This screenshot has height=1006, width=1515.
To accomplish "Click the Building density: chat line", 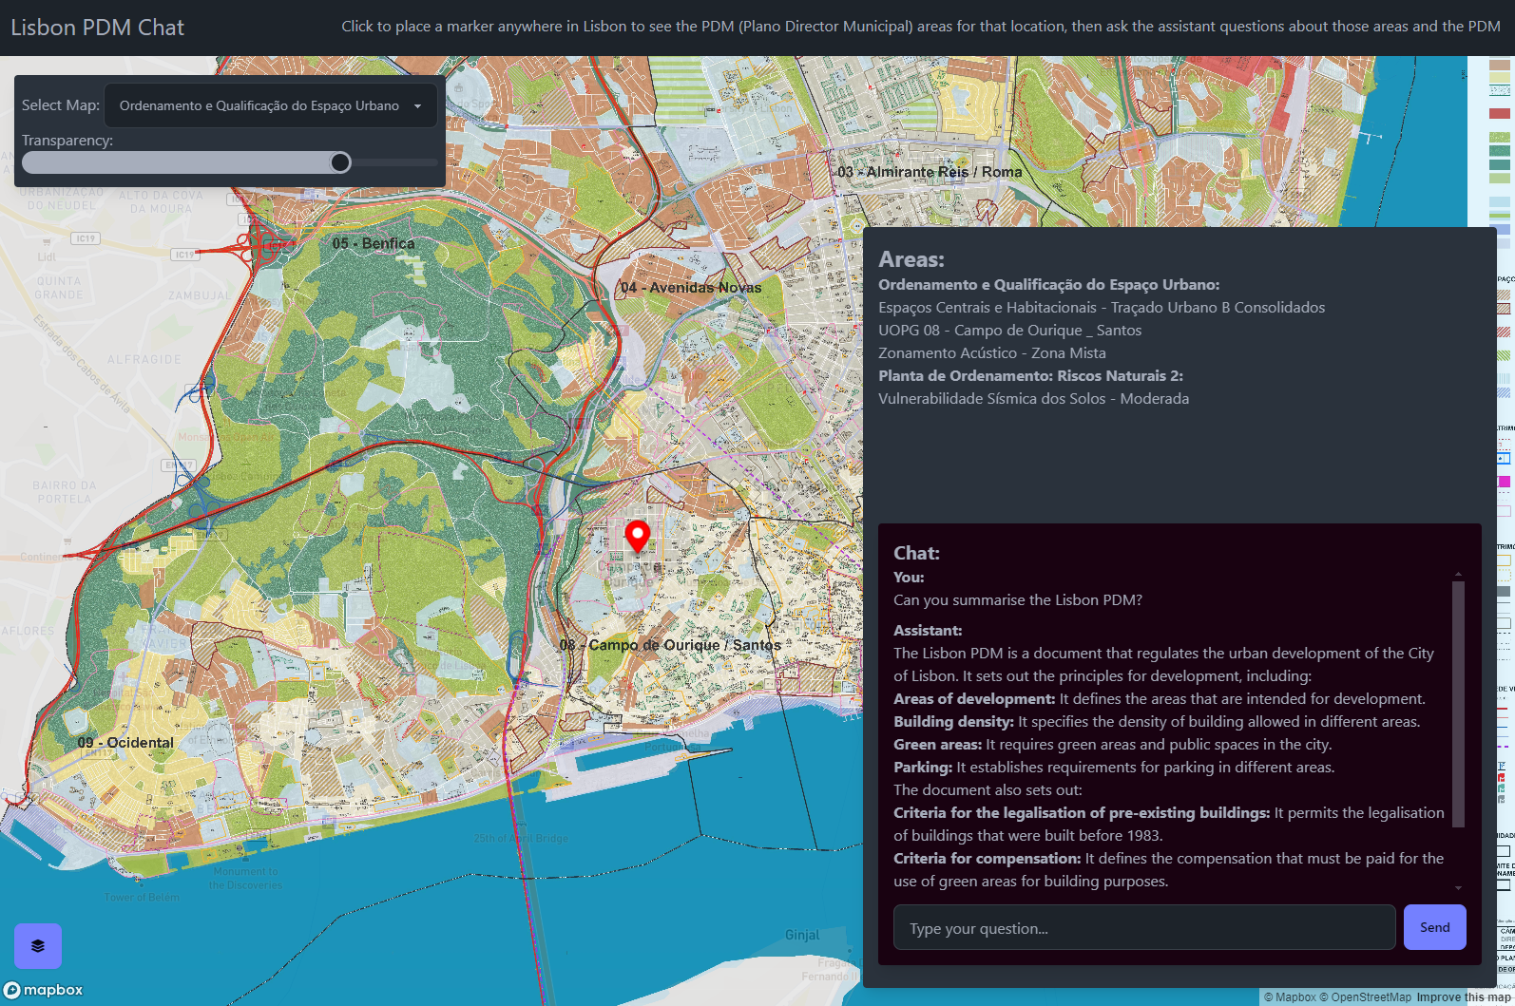I will coord(1157,722).
